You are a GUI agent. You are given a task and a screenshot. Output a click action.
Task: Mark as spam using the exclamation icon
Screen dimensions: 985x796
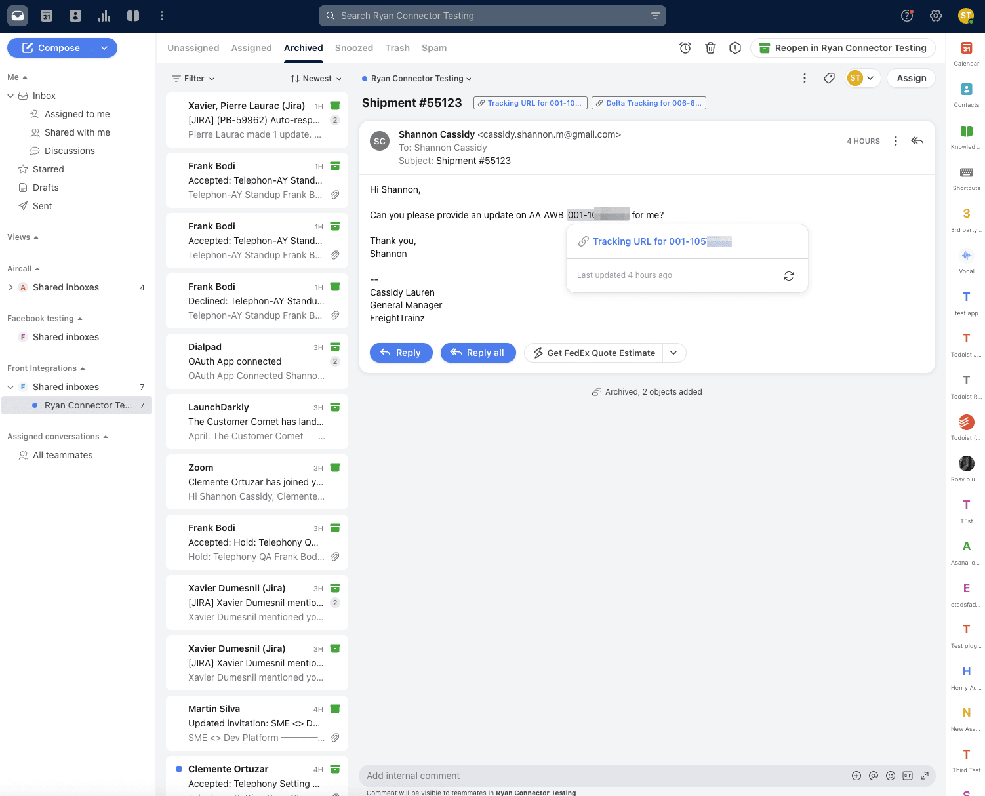735,48
